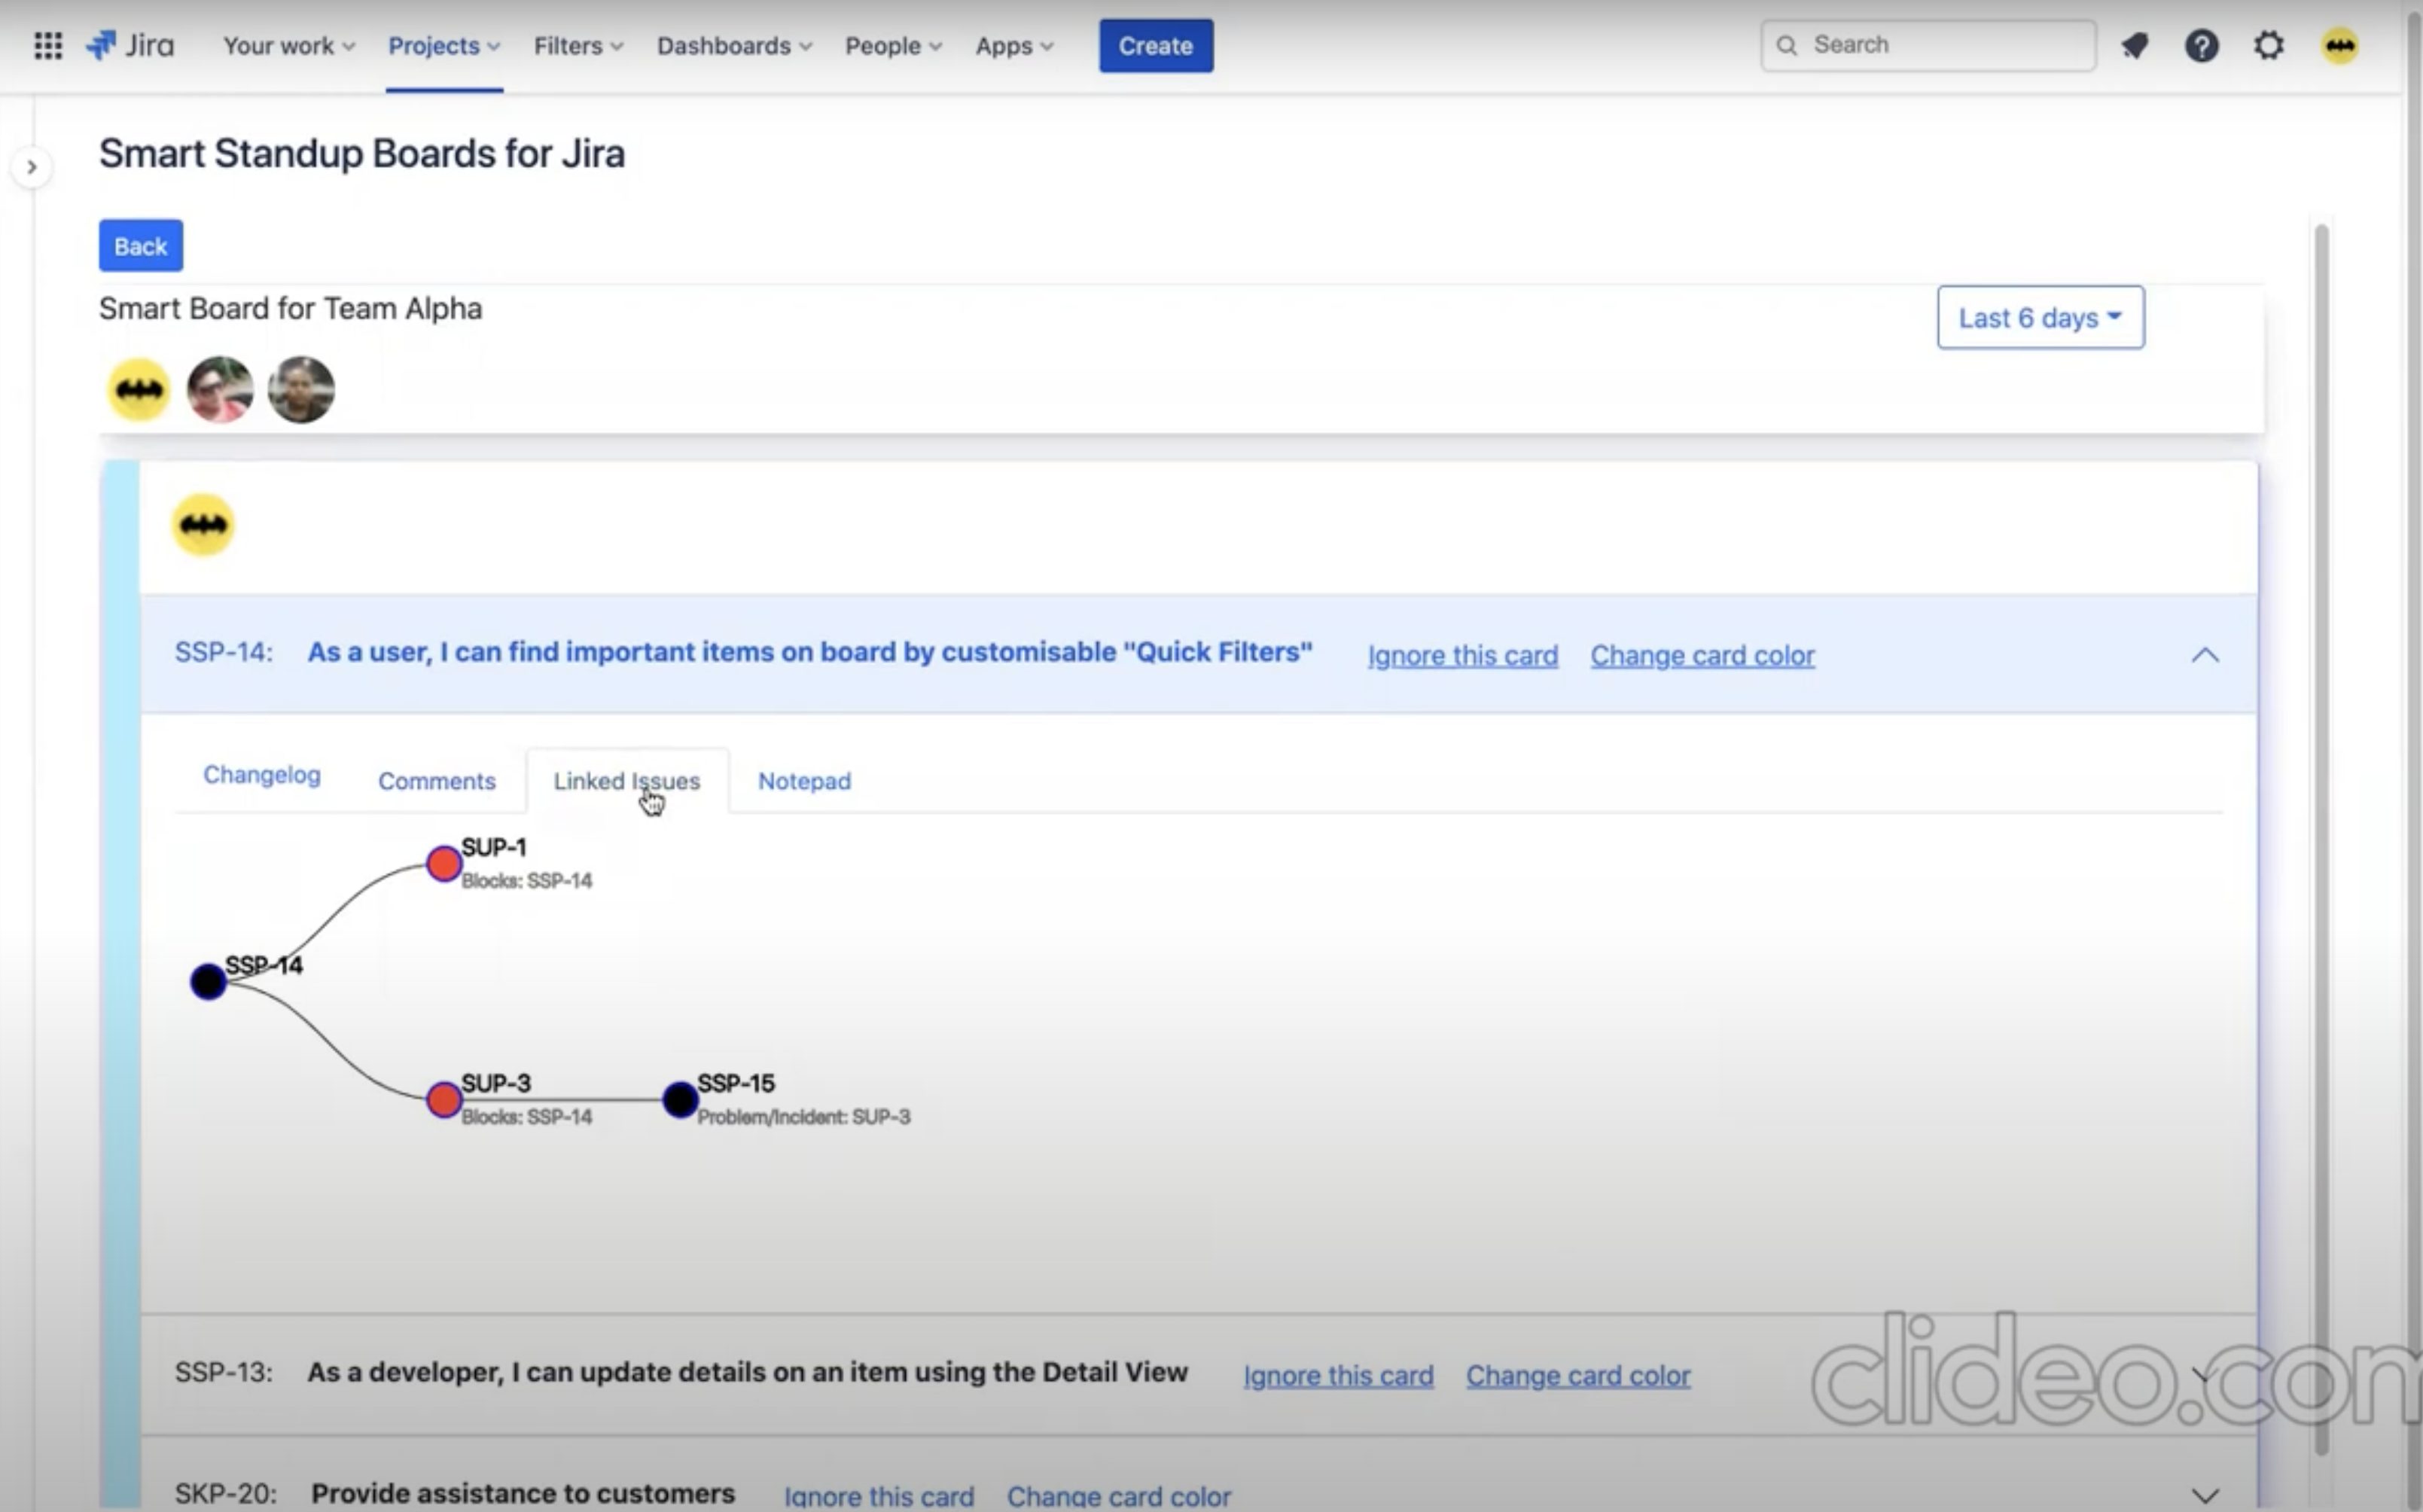
Task: Open the Last 6 days dropdown
Action: 2040,318
